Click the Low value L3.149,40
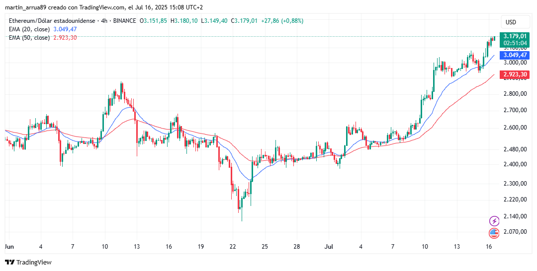The image size is (537, 271). (214, 21)
